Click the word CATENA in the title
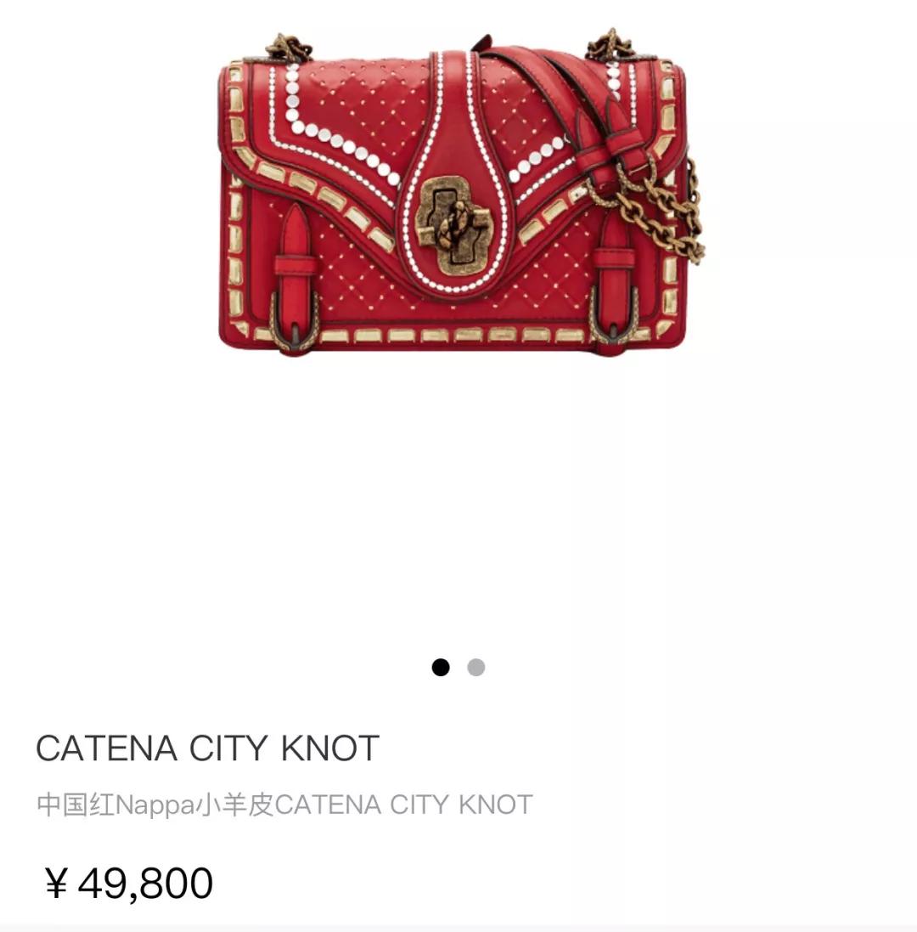The width and height of the screenshot is (917, 932). (107, 748)
